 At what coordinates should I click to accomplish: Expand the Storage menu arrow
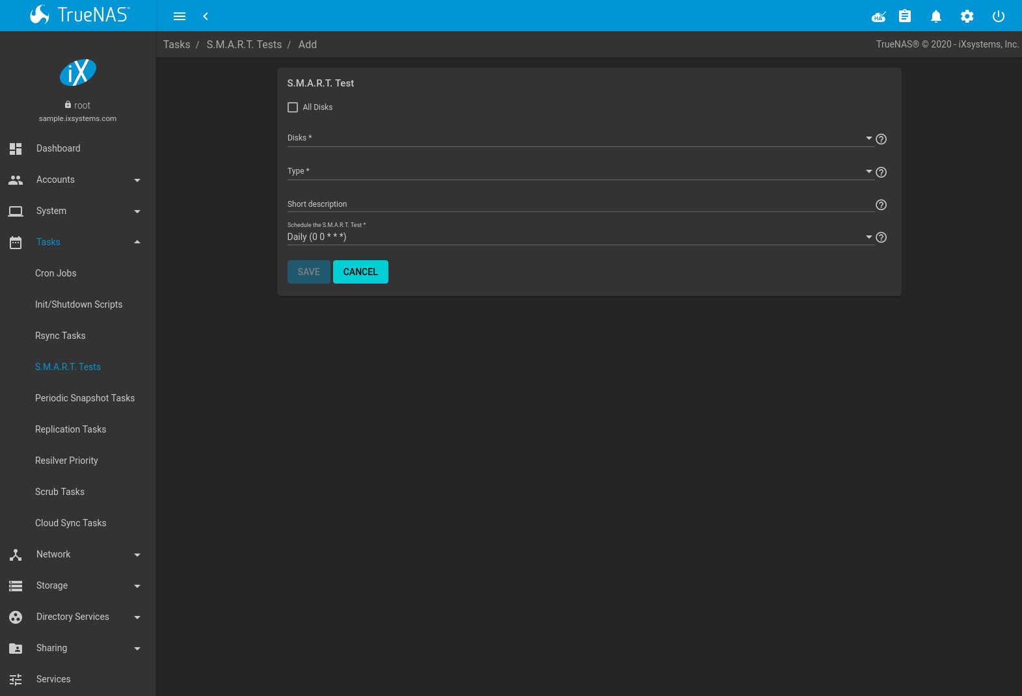pos(137,586)
